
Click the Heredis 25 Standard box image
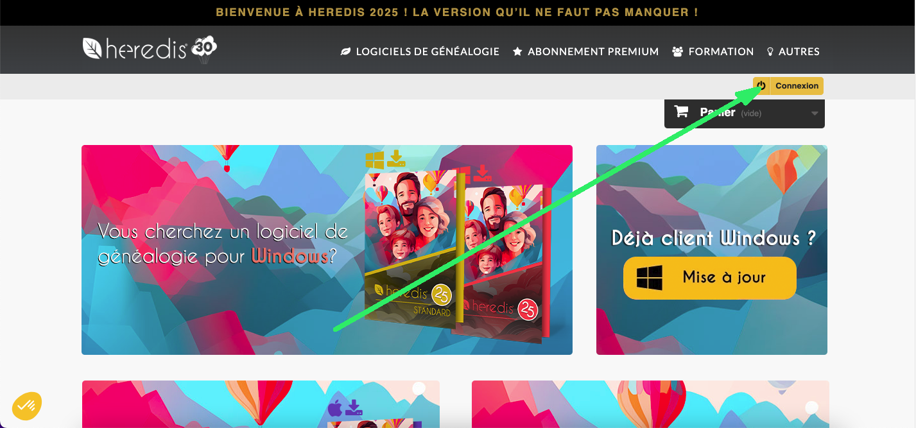pyautogui.click(x=410, y=250)
